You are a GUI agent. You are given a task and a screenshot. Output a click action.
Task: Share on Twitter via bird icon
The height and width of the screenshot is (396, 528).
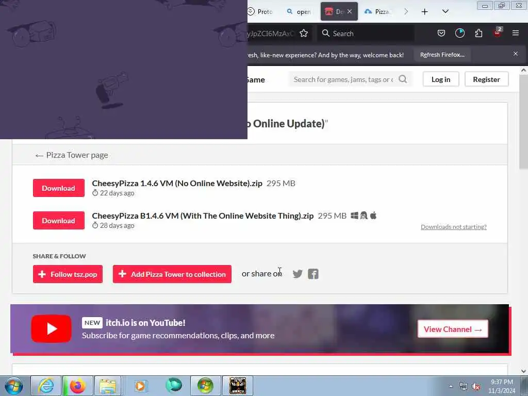298,274
